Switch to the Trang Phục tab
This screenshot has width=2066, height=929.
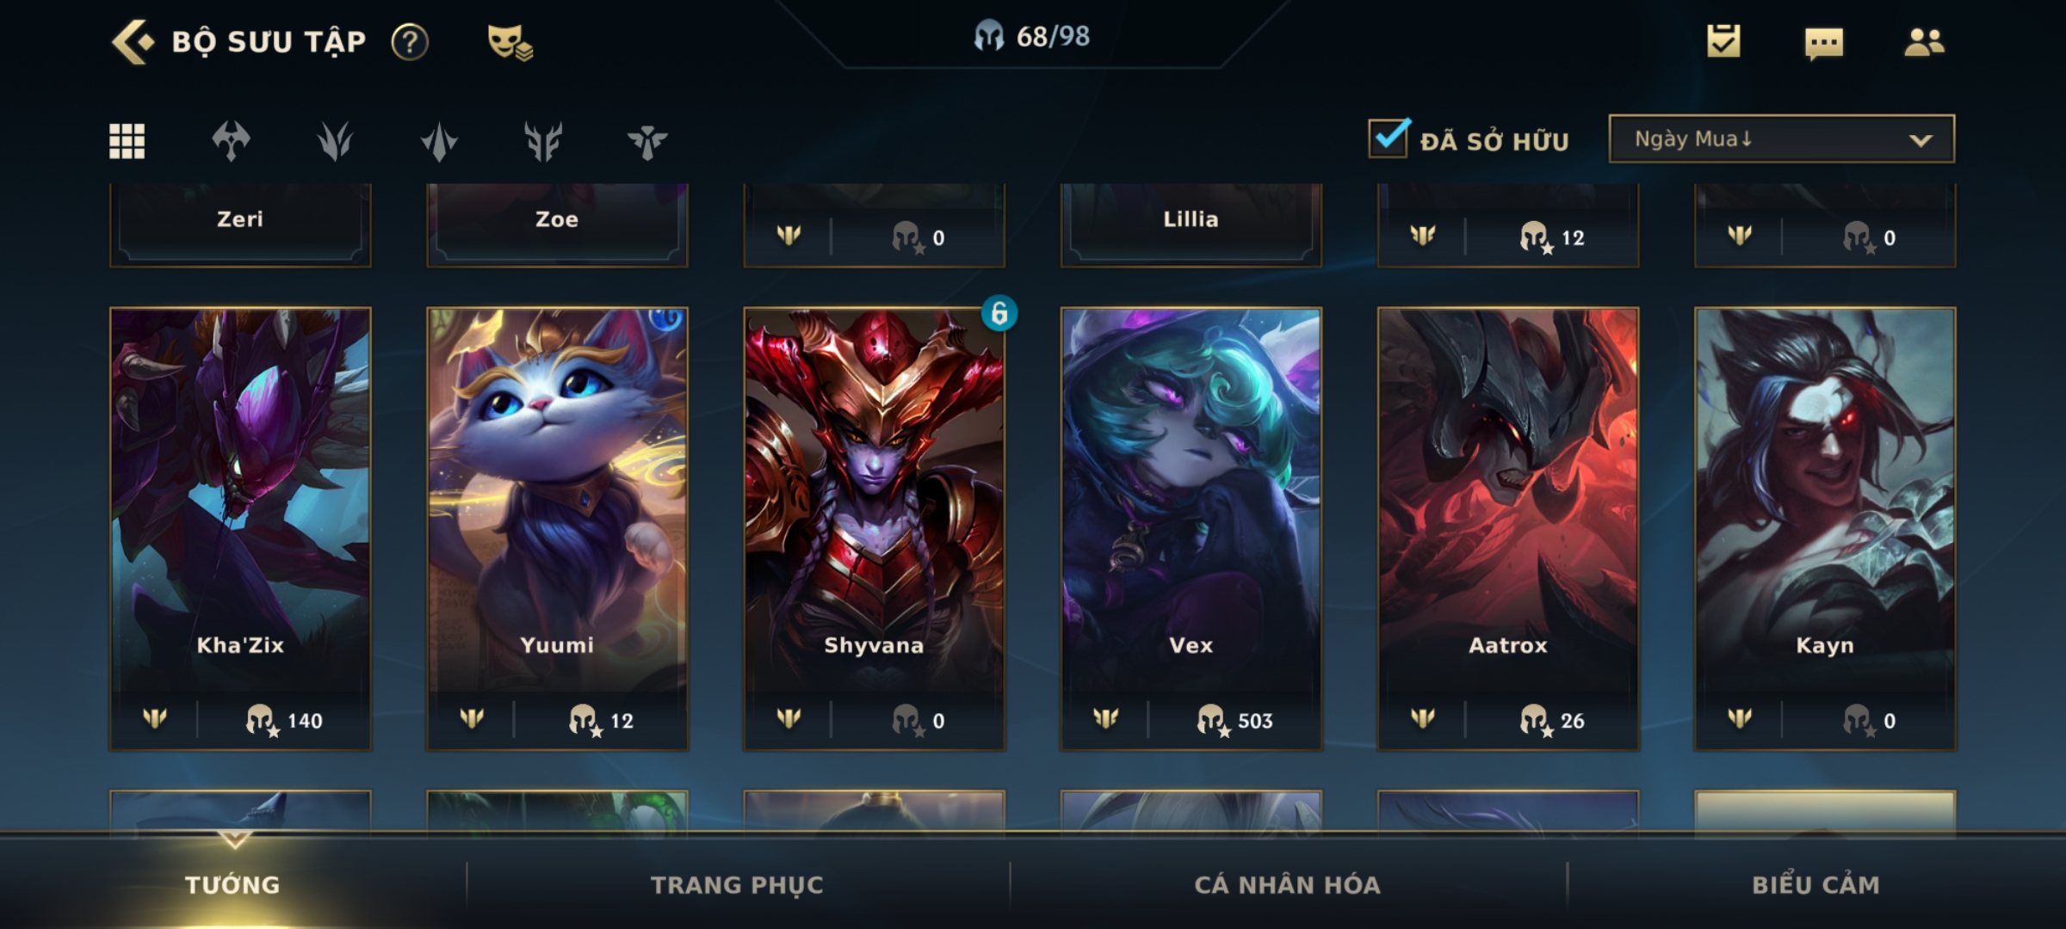tap(737, 884)
